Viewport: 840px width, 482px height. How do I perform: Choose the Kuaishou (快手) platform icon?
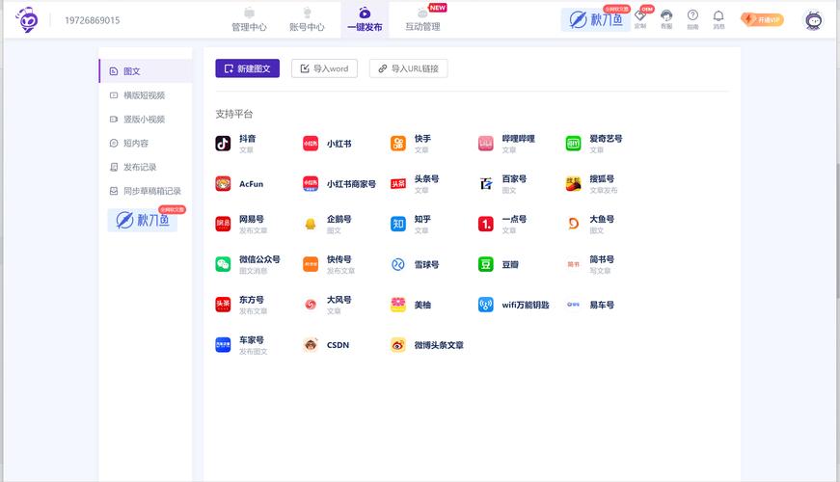coord(398,144)
